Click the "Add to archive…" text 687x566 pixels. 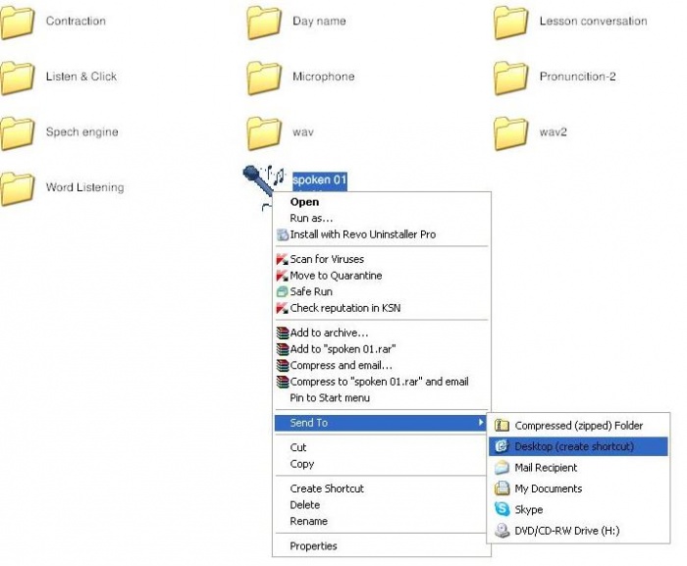click(329, 333)
